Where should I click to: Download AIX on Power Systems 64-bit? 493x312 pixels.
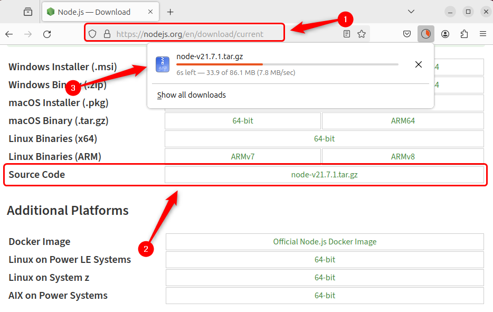325,295
